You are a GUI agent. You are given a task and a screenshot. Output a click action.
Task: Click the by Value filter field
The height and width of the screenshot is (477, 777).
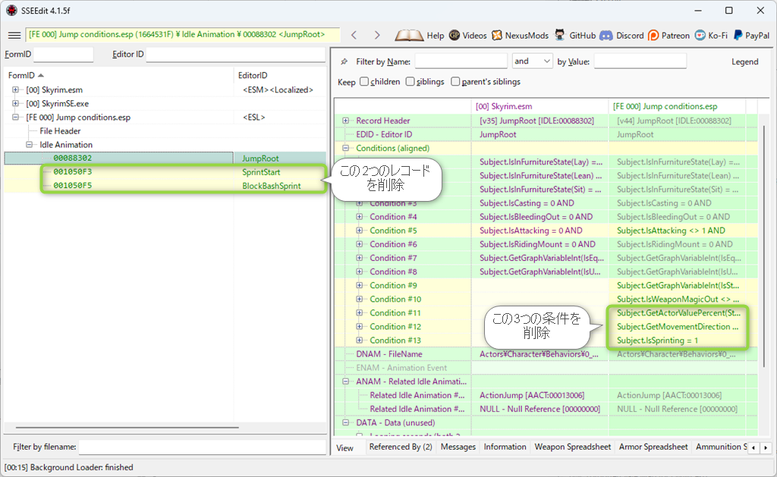point(640,61)
